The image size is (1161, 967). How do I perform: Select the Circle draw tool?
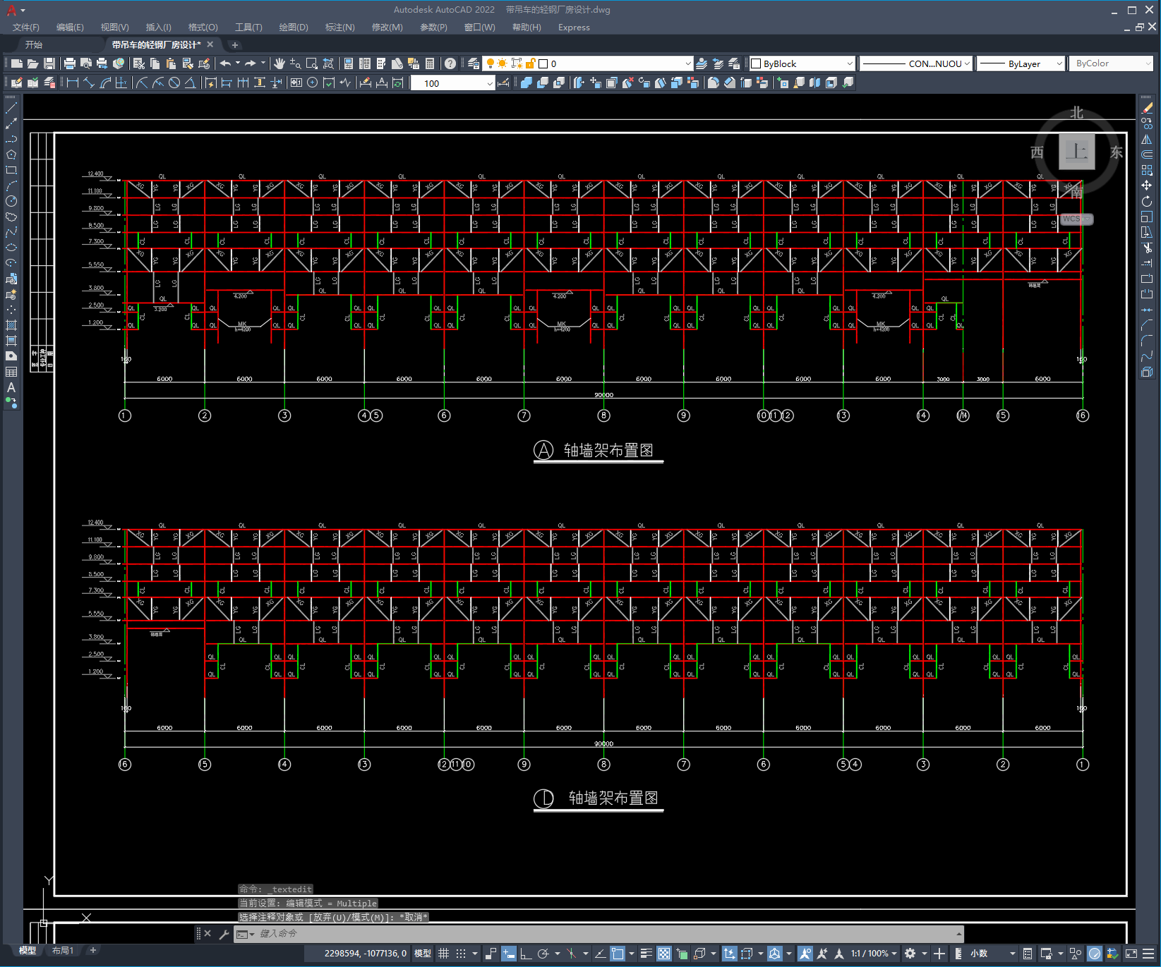tap(11, 201)
